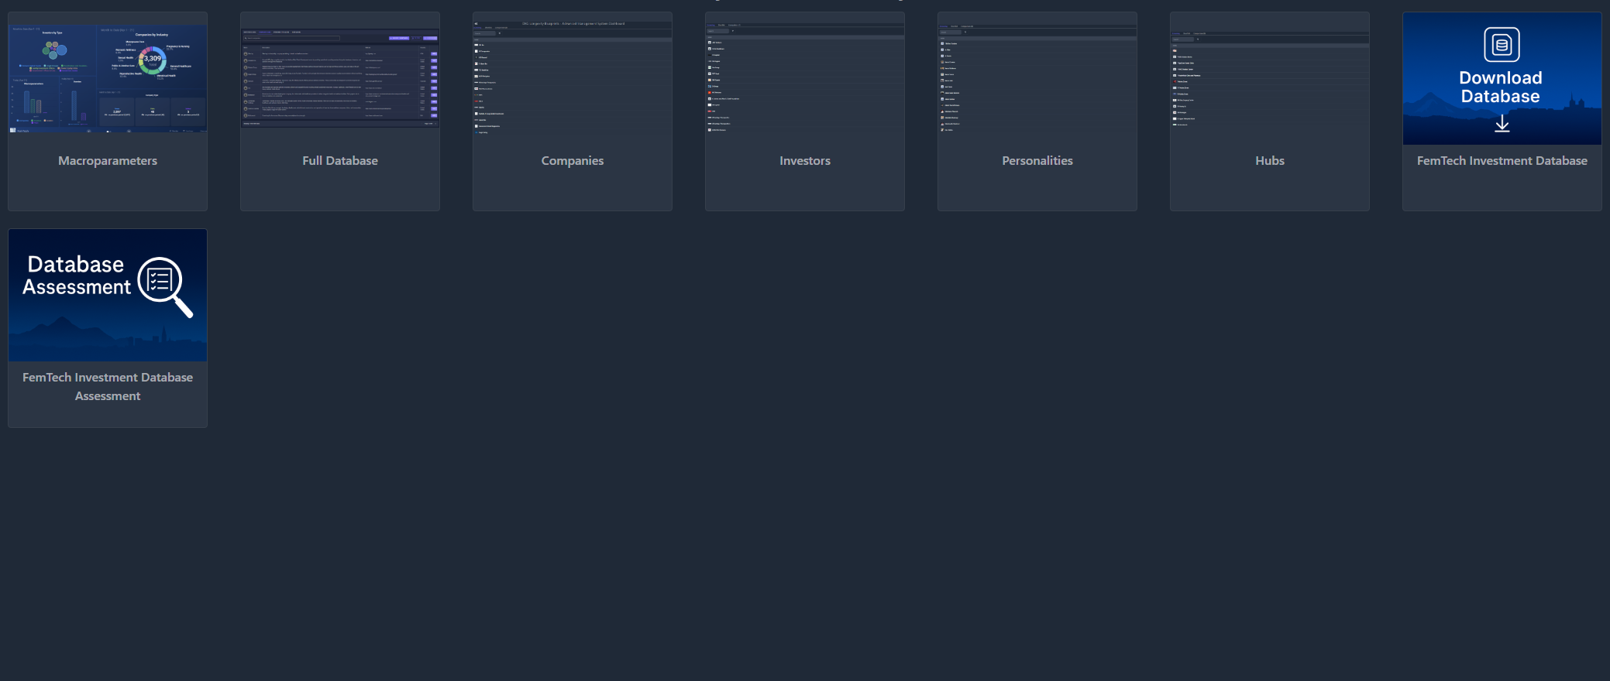Open the Full Database preview thumbnail
Image resolution: width=1610 pixels, height=681 pixels.
tap(340, 78)
